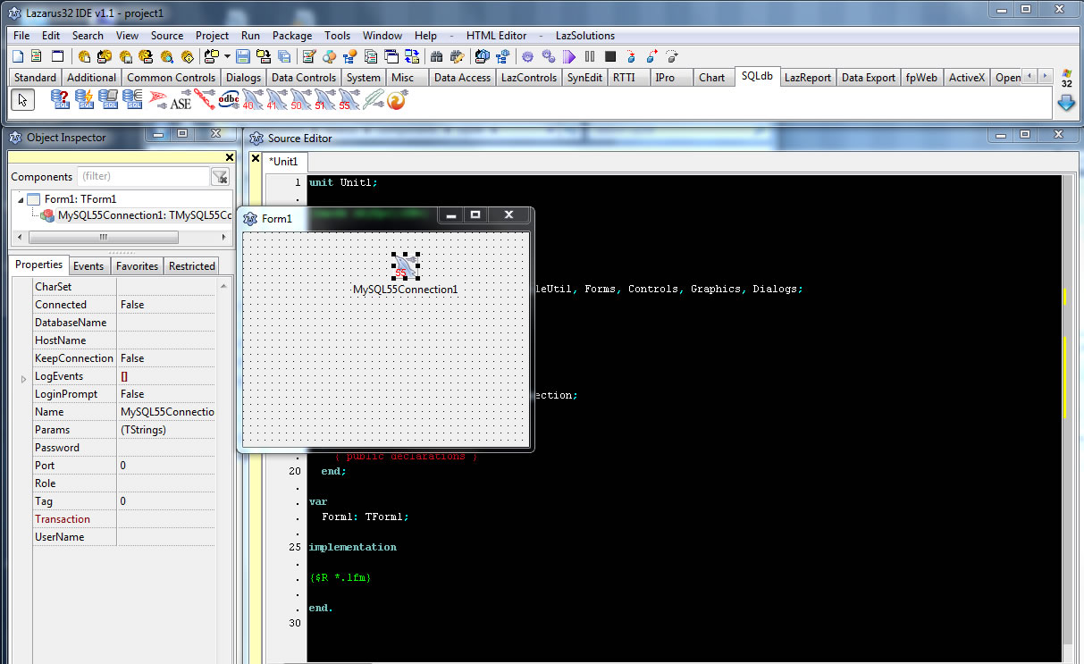Switch to the LazReport palette tab
Screen dimensions: 1084x664
(x=808, y=78)
